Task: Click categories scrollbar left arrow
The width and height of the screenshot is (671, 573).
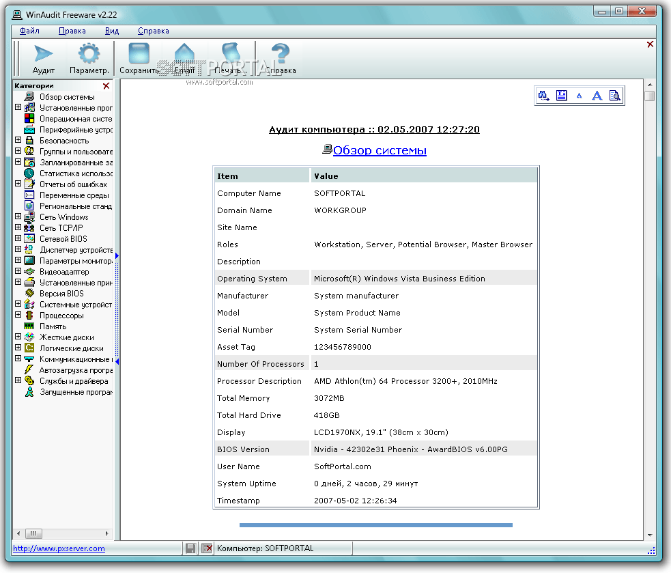Action: (18, 533)
